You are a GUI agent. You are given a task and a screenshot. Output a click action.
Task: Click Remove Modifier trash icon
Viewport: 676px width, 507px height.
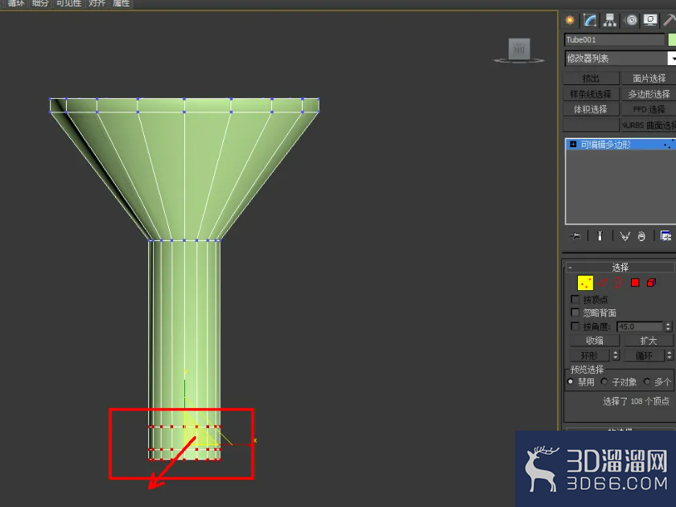tap(641, 236)
